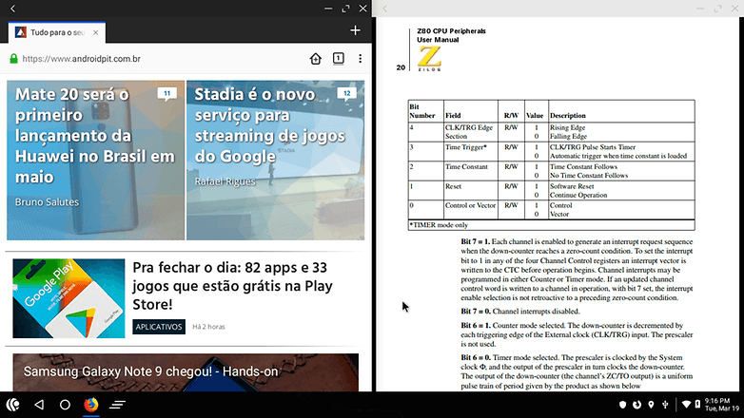Click the 'CLK/TRG Edge Section' table cell
Viewport: 744px width, 418px height.
471,132
